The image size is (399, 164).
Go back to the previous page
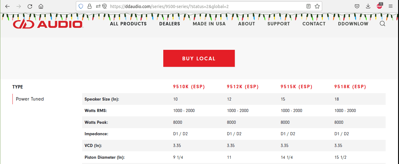tap(7, 6)
